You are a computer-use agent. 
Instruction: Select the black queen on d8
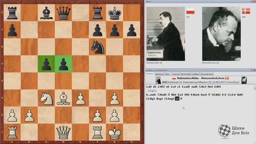click(63, 13)
